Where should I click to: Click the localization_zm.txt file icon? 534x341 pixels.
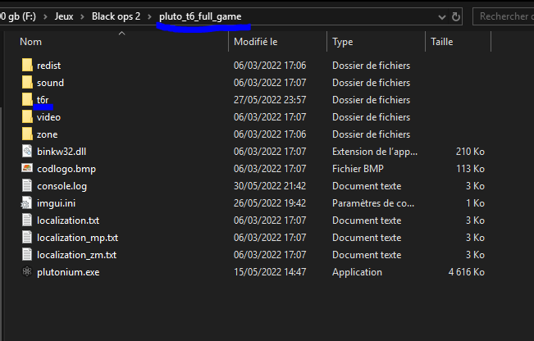[x=27, y=255]
